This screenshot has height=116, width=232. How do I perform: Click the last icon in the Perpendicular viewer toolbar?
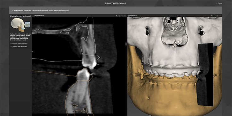click(125, 15)
